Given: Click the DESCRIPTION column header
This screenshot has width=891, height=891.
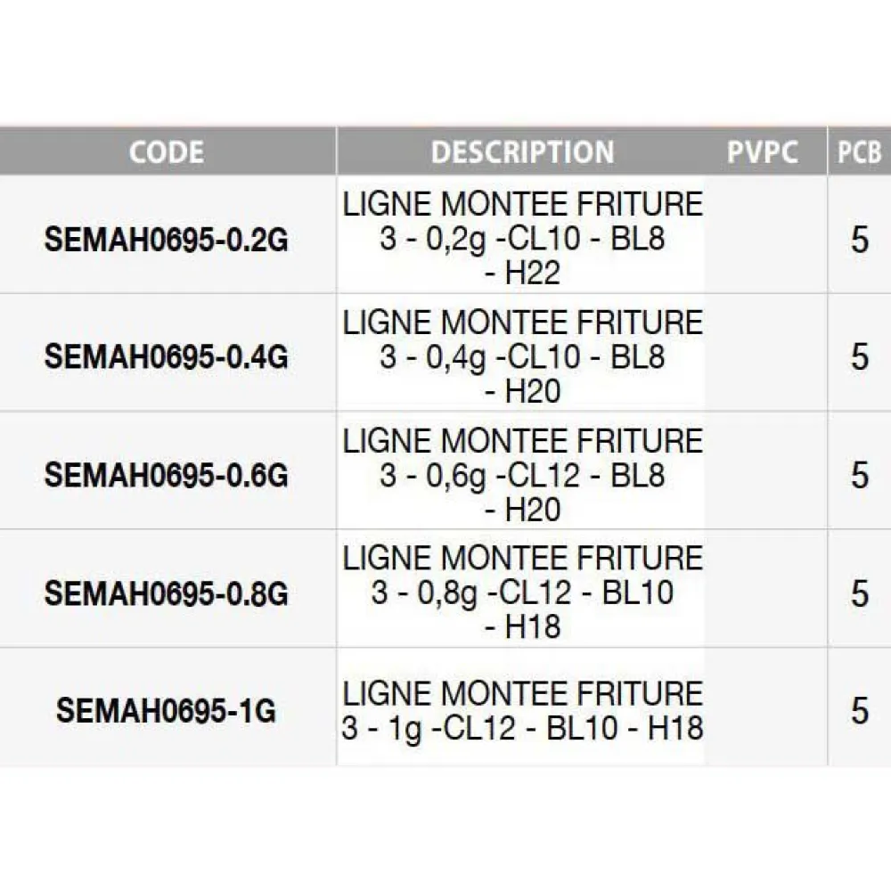Looking at the screenshot, I should click(x=522, y=151).
